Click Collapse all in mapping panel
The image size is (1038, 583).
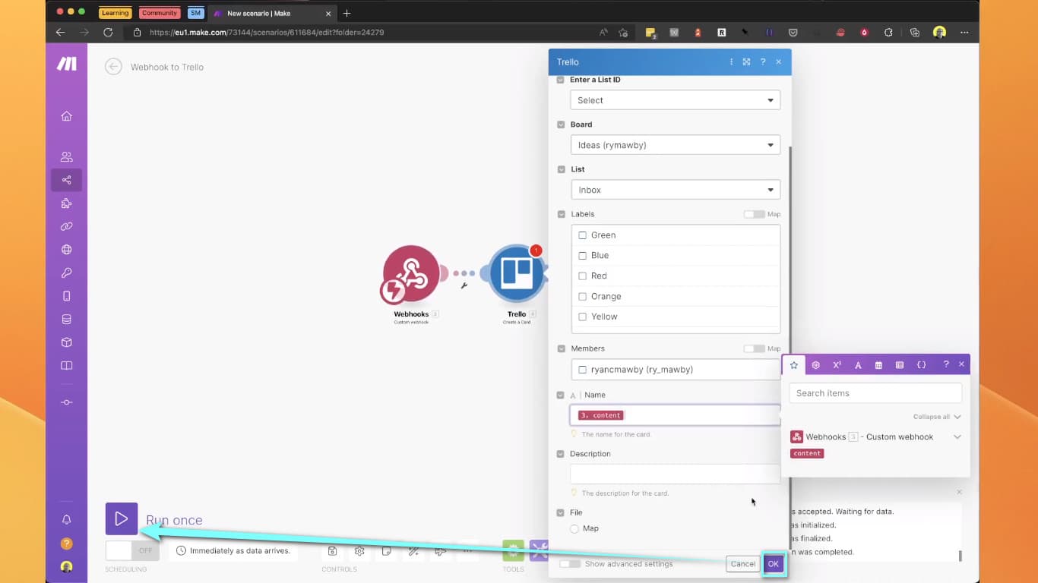(x=937, y=417)
